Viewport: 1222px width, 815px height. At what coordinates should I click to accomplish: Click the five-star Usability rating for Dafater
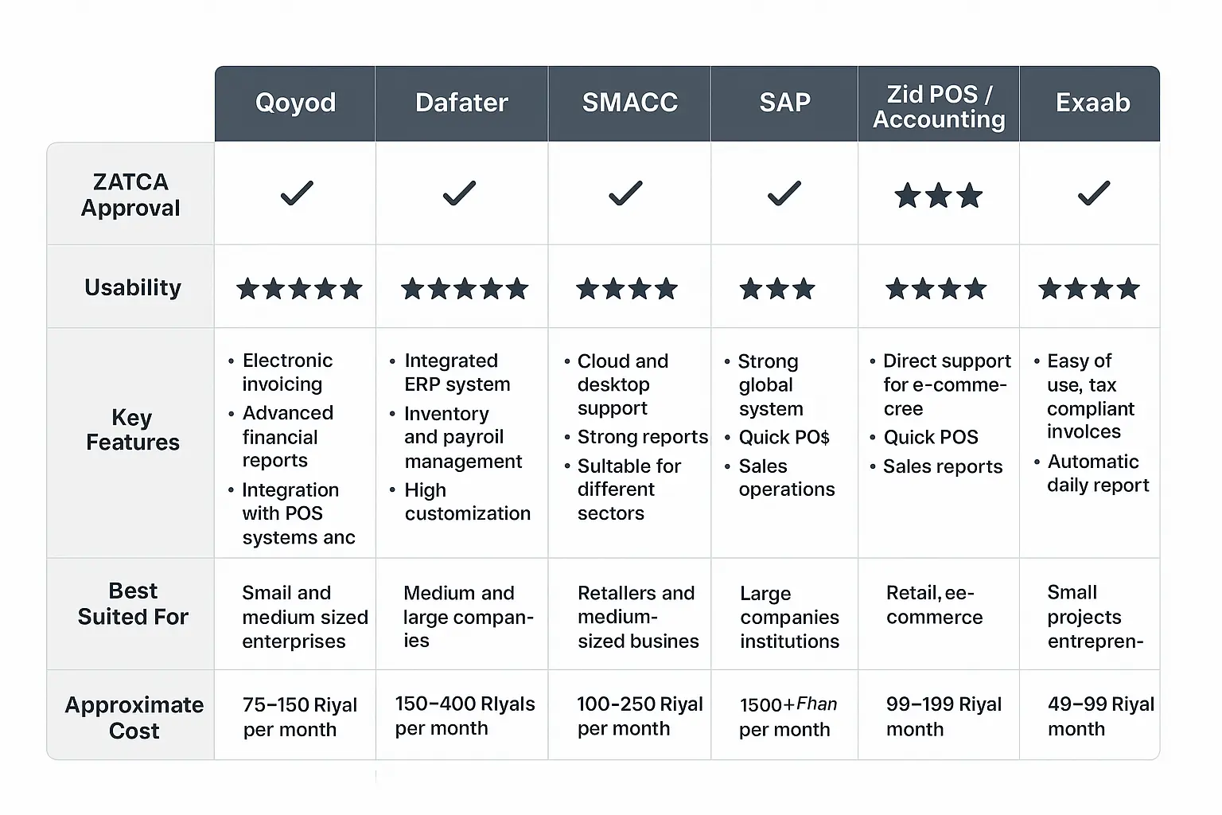point(465,288)
